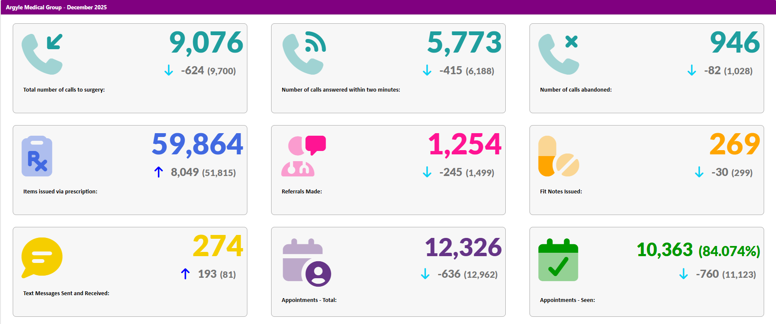This screenshot has height=324, width=776.
Task: Click the down arrow beside -624
Action: [168, 70]
